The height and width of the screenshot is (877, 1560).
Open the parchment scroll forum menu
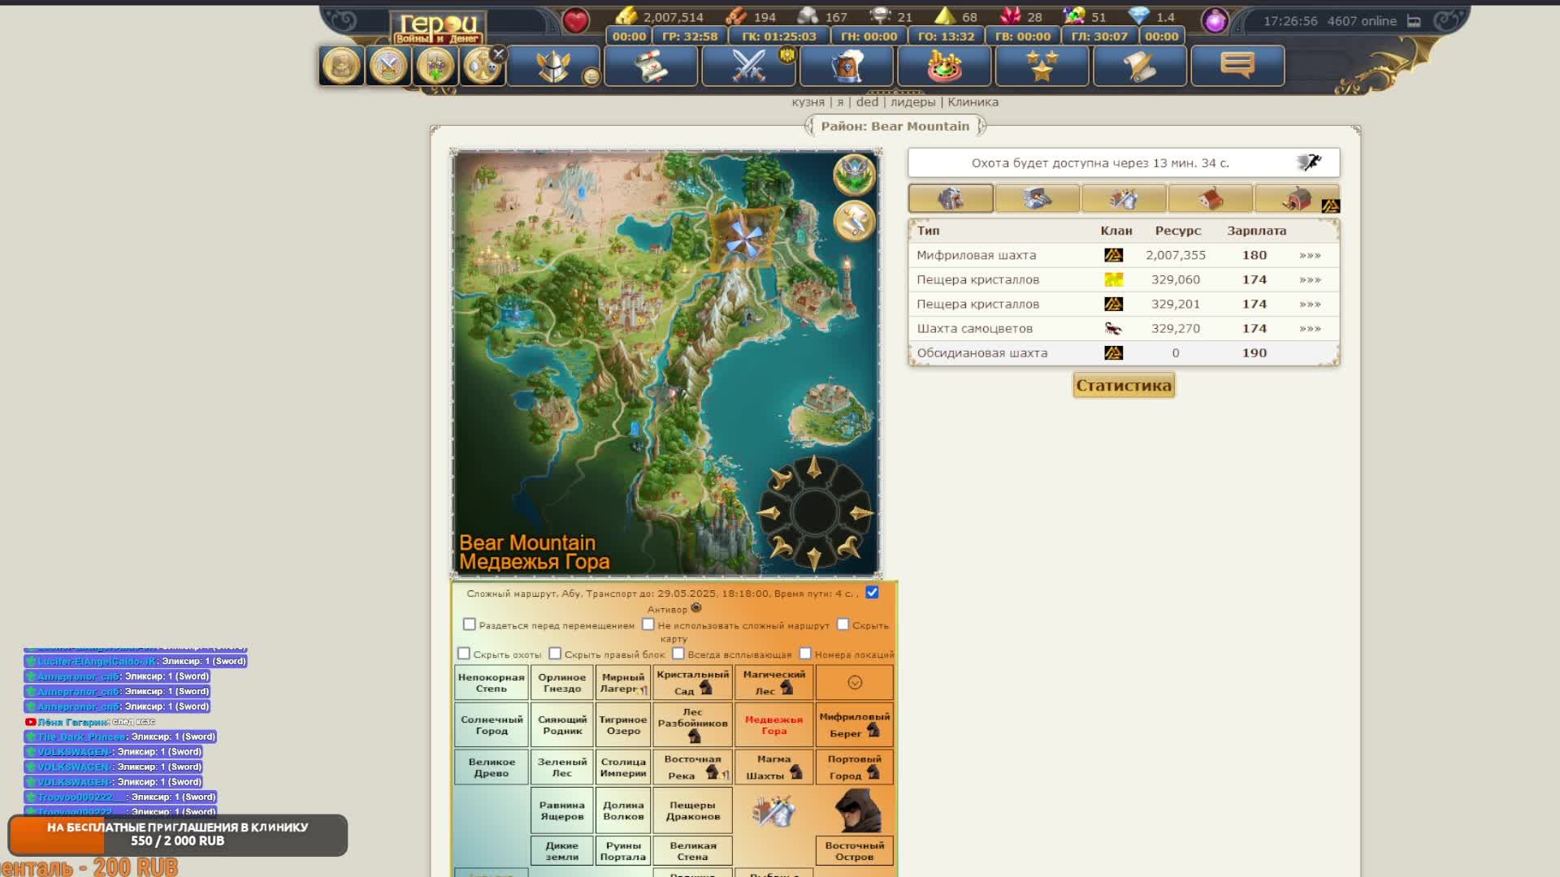pyautogui.click(x=1139, y=66)
